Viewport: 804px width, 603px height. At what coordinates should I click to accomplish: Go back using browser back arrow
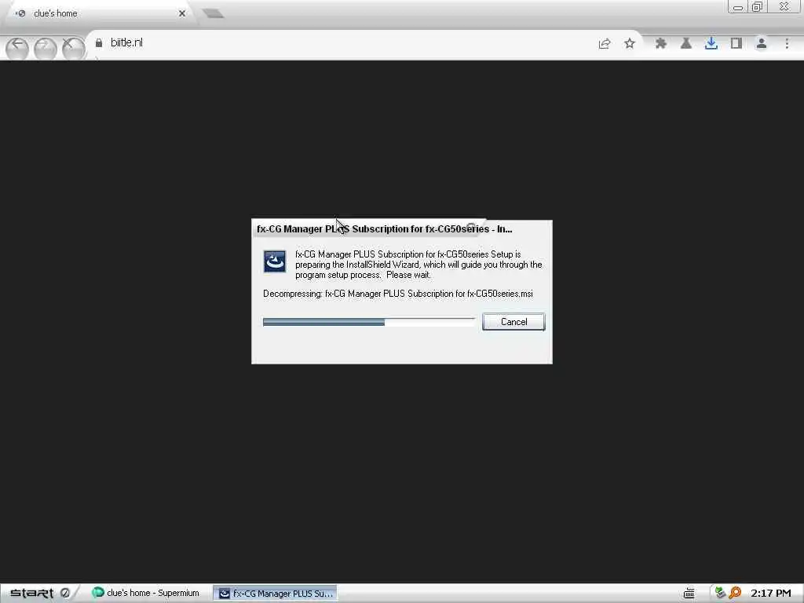[x=17, y=48]
